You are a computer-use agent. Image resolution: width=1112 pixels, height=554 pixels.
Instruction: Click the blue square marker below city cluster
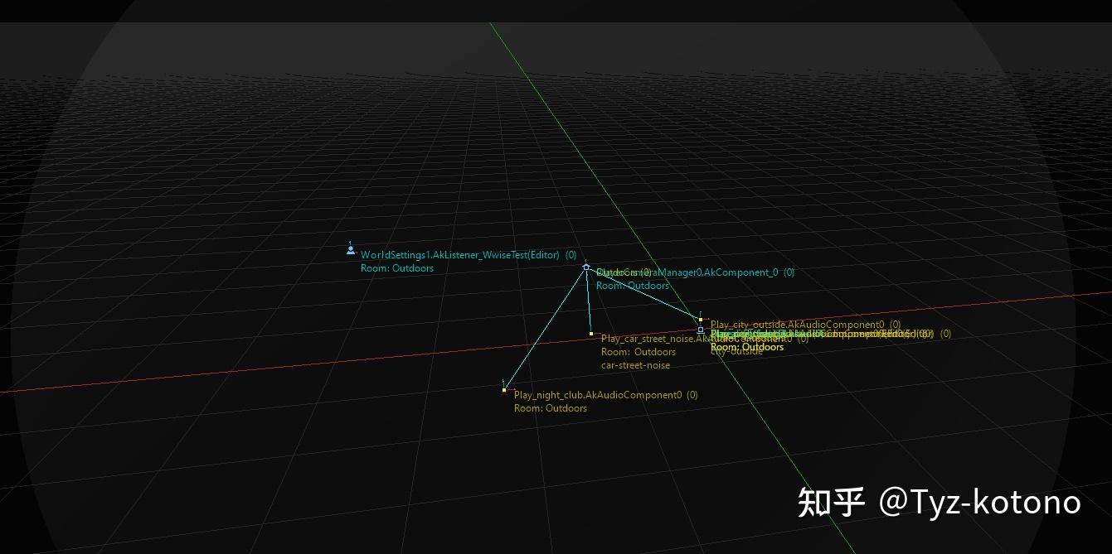(x=700, y=330)
